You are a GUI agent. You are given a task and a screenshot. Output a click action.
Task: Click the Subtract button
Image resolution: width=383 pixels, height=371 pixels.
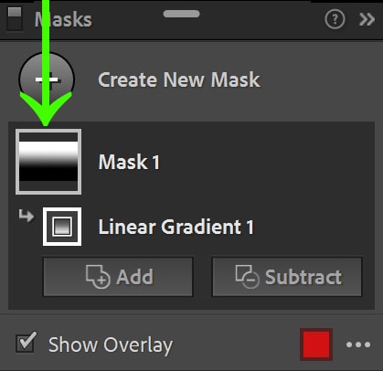287,277
